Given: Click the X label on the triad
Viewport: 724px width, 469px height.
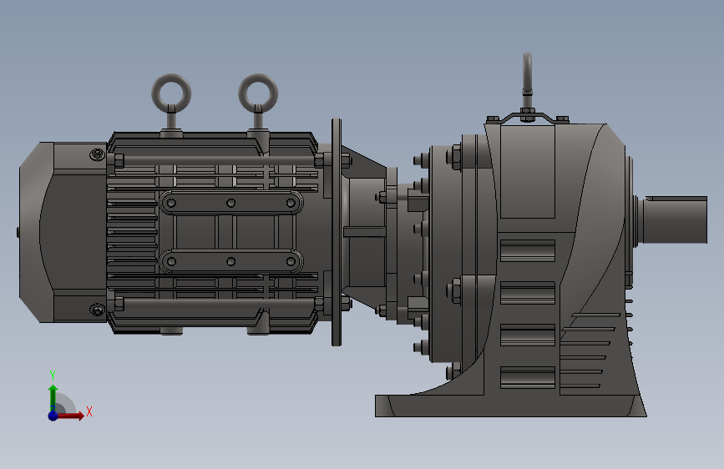Looking at the screenshot, I should click(x=89, y=411).
